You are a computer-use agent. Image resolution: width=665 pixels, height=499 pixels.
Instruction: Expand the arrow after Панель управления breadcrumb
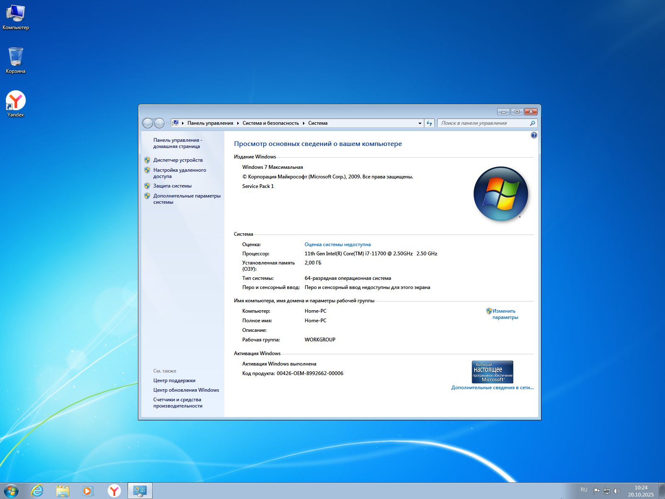click(238, 123)
